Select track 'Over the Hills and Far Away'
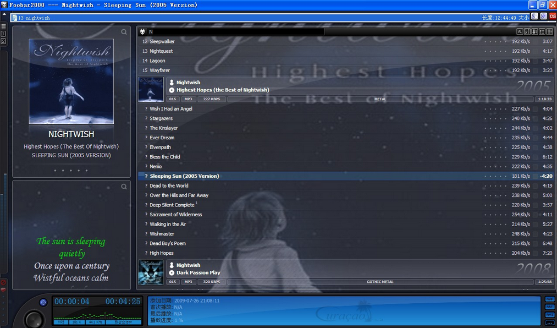The height and width of the screenshot is (328, 557). coord(346,195)
